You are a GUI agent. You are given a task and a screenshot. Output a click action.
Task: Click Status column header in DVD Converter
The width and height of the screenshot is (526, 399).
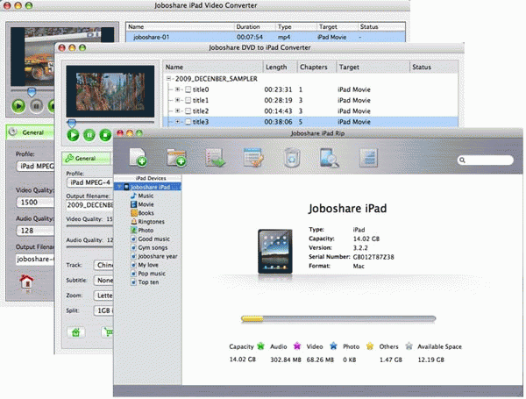pyautogui.click(x=434, y=68)
